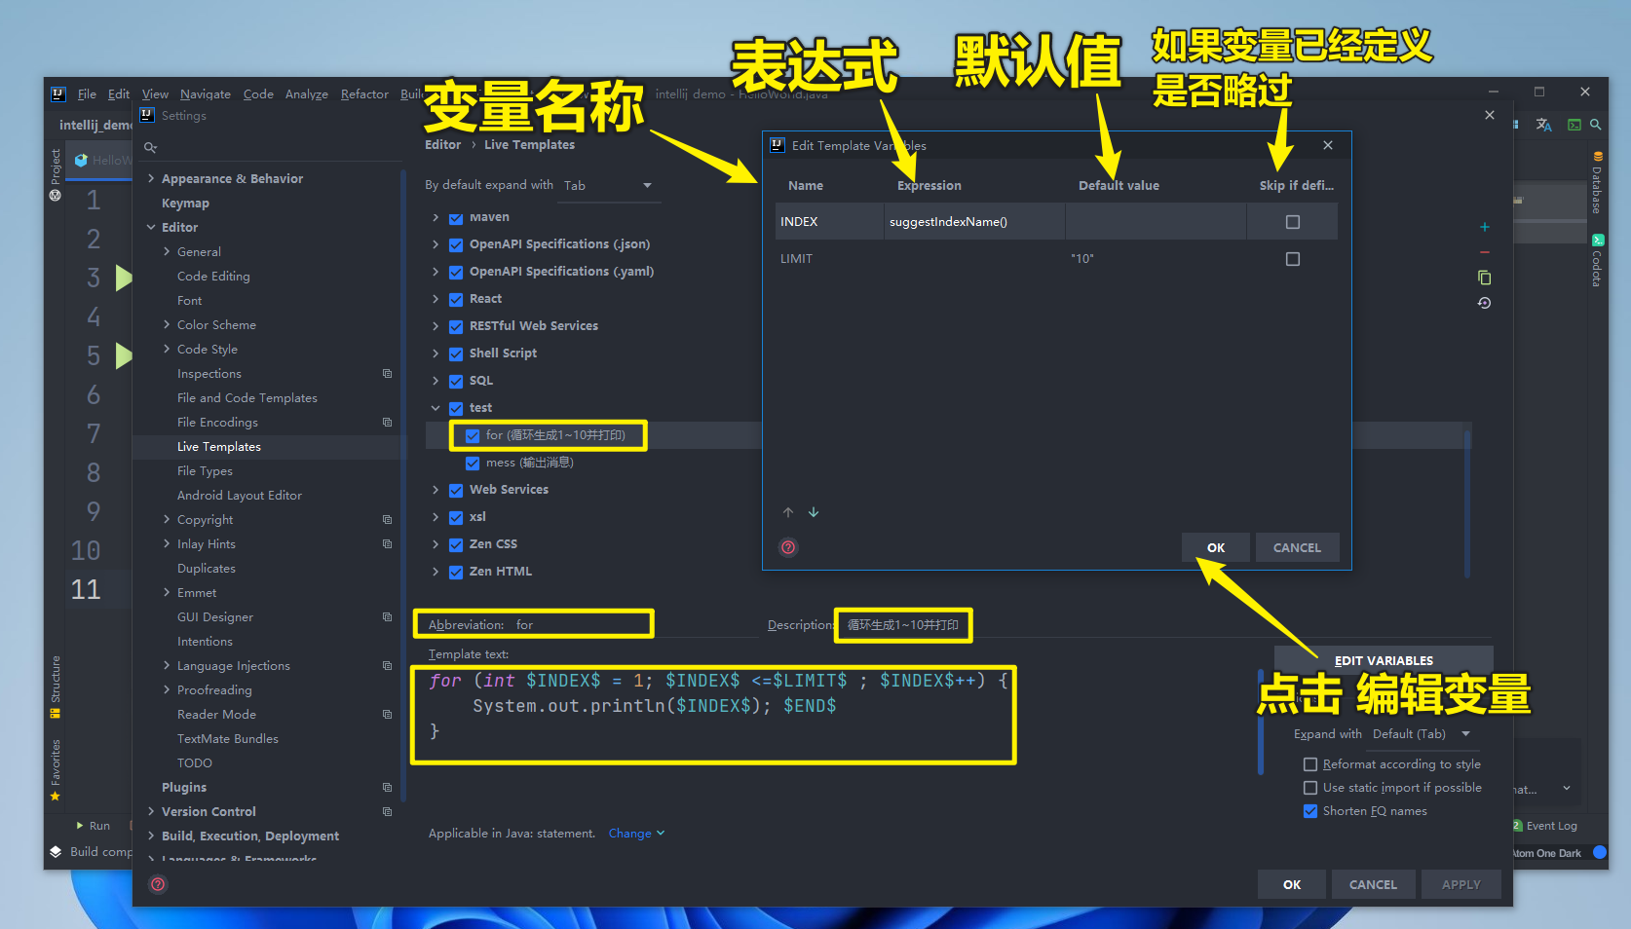Image resolution: width=1631 pixels, height=929 pixels.
Task: Open the Navigate menu
Action: [x=206, y=94]
